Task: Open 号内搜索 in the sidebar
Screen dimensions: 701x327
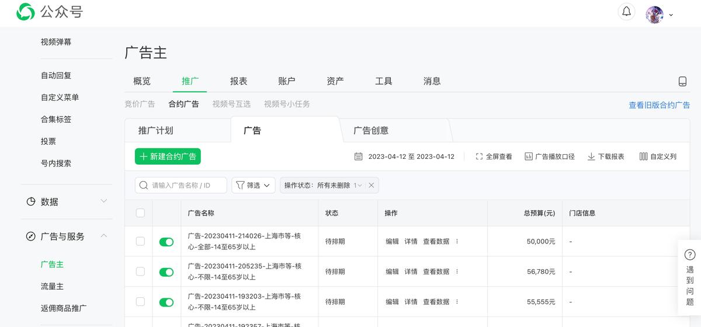Action: click(57, 163)
